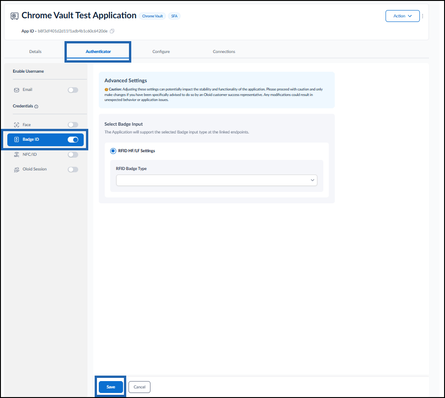
Task: Click the Oloid Session icon
Action: point(16,170)
